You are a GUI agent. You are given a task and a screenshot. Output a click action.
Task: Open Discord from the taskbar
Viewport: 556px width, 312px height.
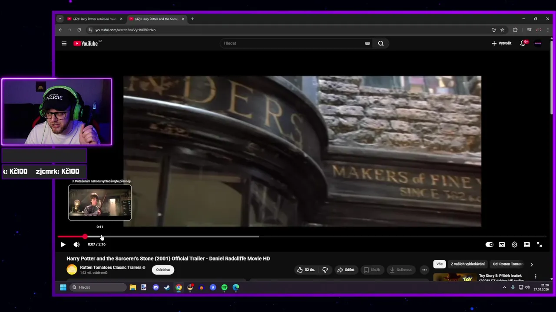click(156, 287)
